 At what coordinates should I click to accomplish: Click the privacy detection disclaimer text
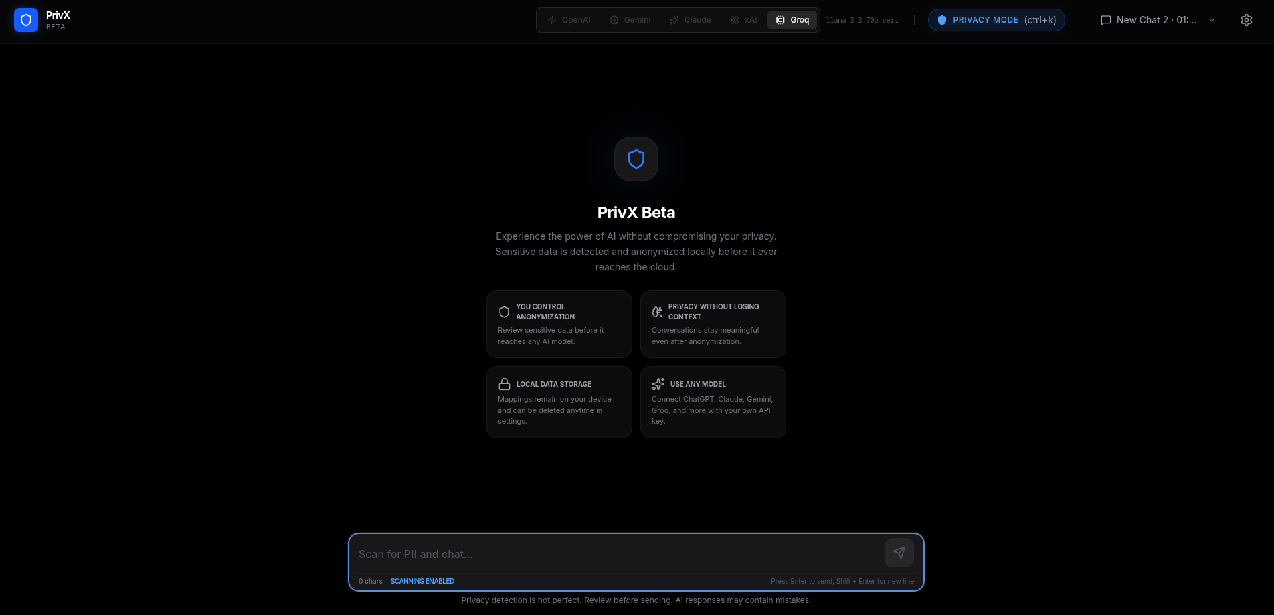pyautogui.click(x=636, y=600)
